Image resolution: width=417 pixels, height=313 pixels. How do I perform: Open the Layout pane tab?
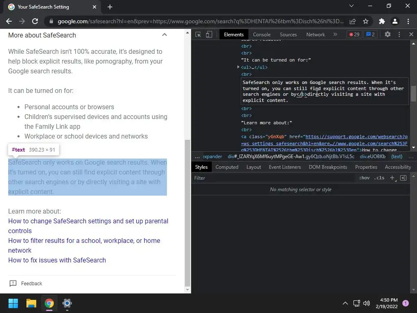[254, 167]
